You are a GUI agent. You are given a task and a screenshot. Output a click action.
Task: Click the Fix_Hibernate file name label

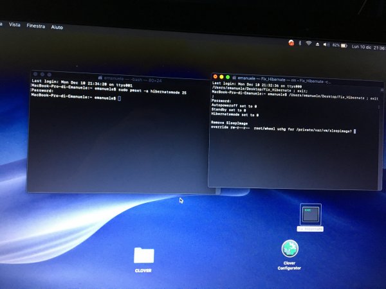310,229
